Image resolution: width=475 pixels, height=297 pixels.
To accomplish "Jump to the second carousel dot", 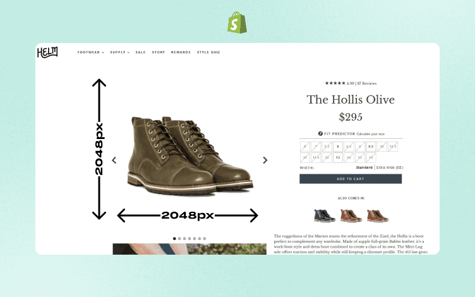I will (x=179, y=238).
